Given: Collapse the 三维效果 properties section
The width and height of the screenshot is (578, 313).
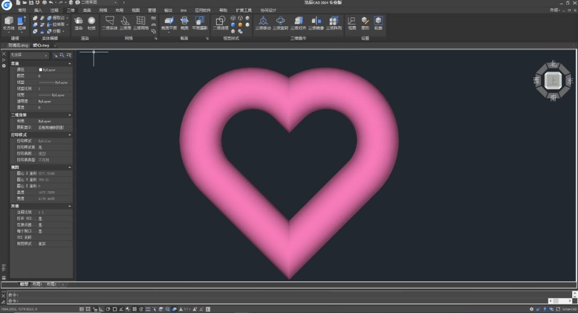Looking at the screenshot, I should pyautogui.click(x=70, y=115).
